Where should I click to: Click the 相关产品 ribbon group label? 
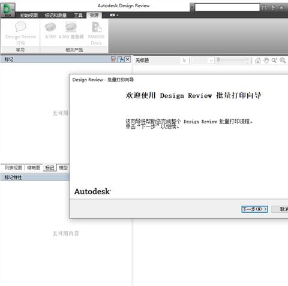[74, 50]
